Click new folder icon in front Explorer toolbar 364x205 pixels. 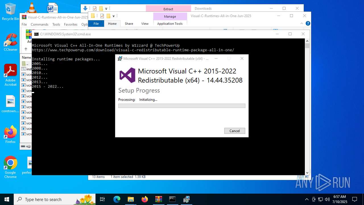[108, 16]
